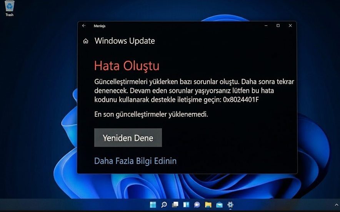The height and width of the screenshot is (212, 340).
Task: Select the Windows Update page title
Action: coord(125,41)
